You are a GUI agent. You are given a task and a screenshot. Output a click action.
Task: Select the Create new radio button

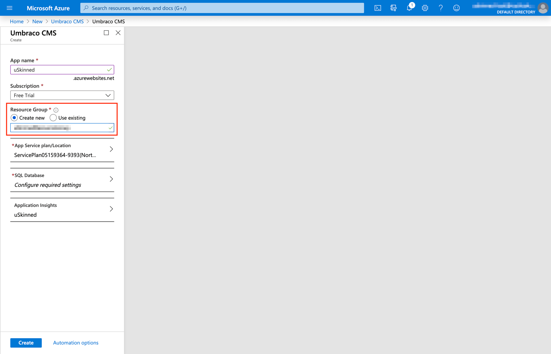[14, 118]
